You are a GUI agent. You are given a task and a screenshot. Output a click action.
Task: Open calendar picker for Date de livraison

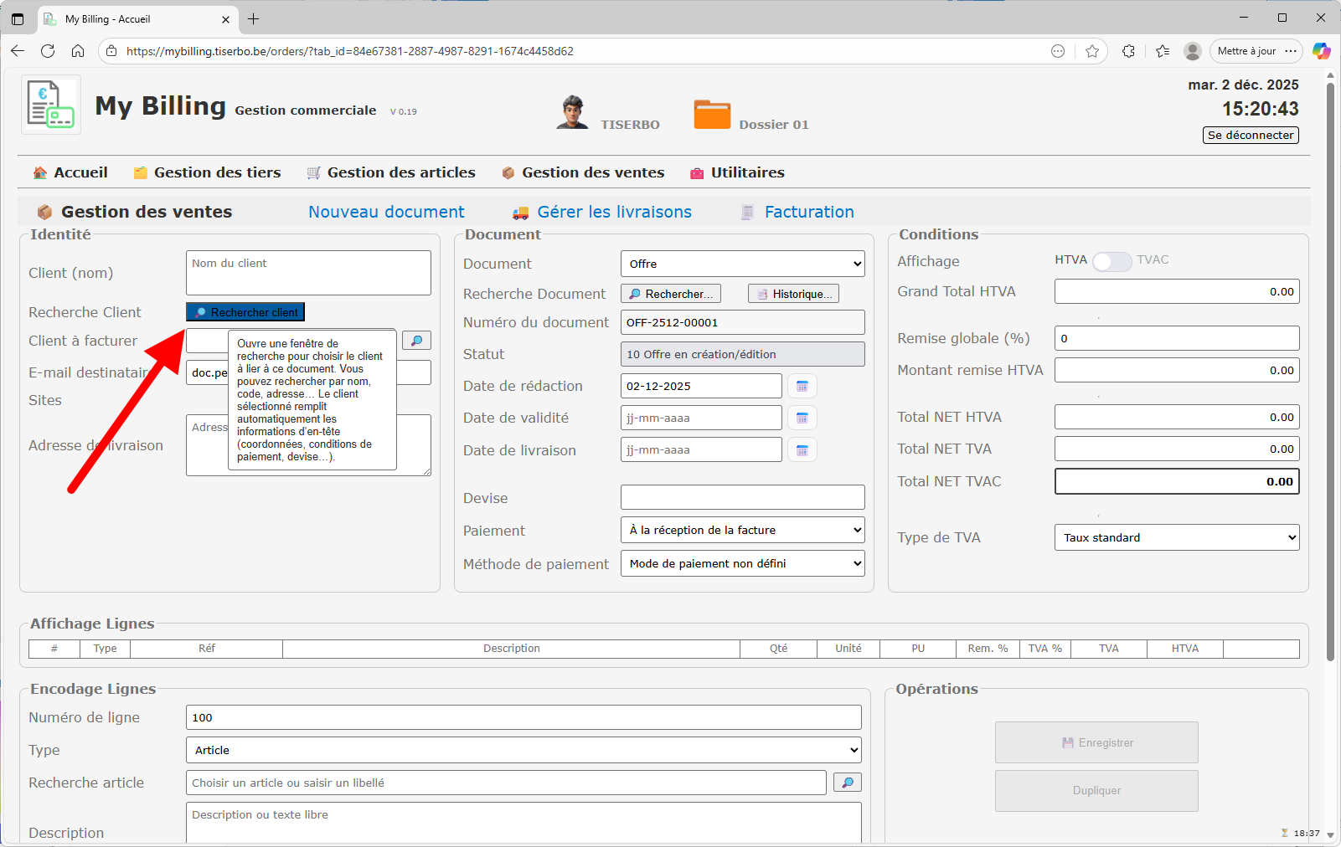point(802,450)
